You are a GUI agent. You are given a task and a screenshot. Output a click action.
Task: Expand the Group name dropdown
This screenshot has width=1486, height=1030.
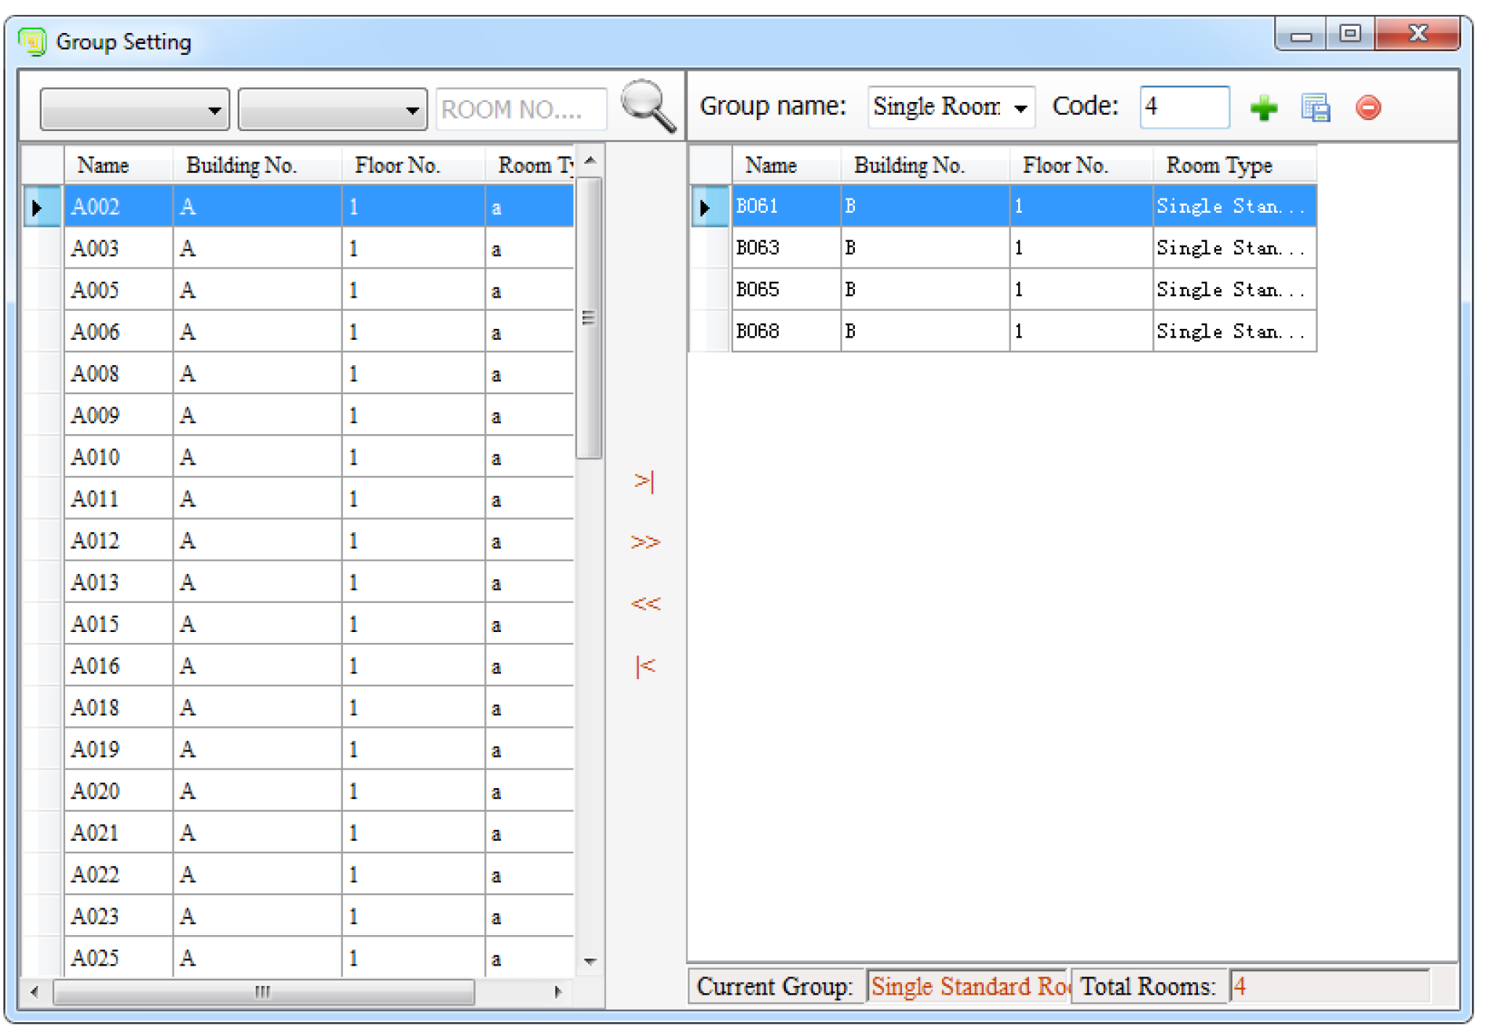[1020, 108]
